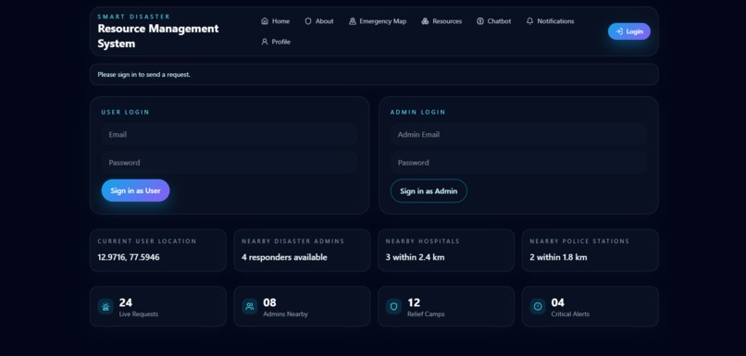This screenshot has height=356, width=746.
Task: Navigate to Resources label
Action: click(447, 21)
